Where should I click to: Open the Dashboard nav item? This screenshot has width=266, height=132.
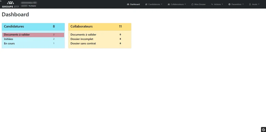tap(133, 4)
